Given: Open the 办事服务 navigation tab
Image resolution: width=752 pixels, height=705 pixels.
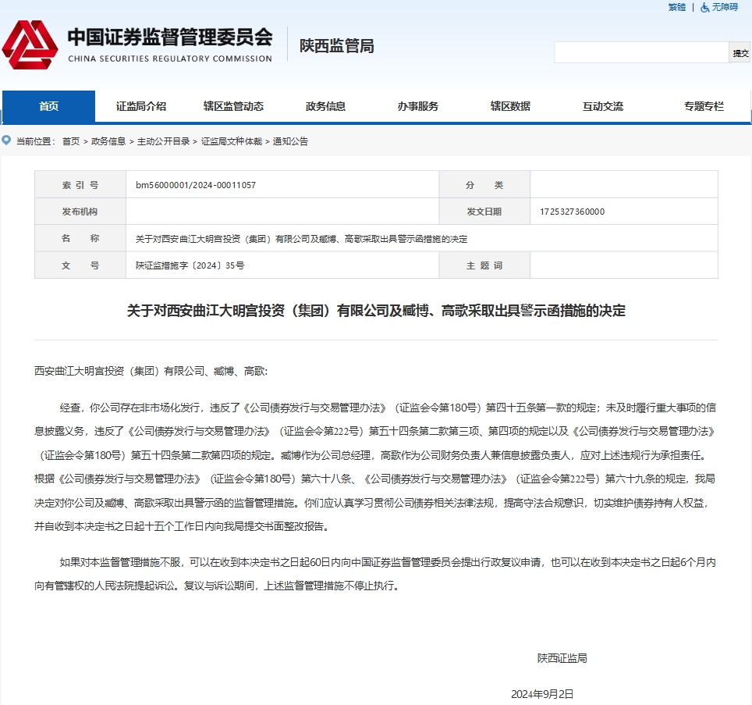Looking at the screenshot, I should [417, 106].
